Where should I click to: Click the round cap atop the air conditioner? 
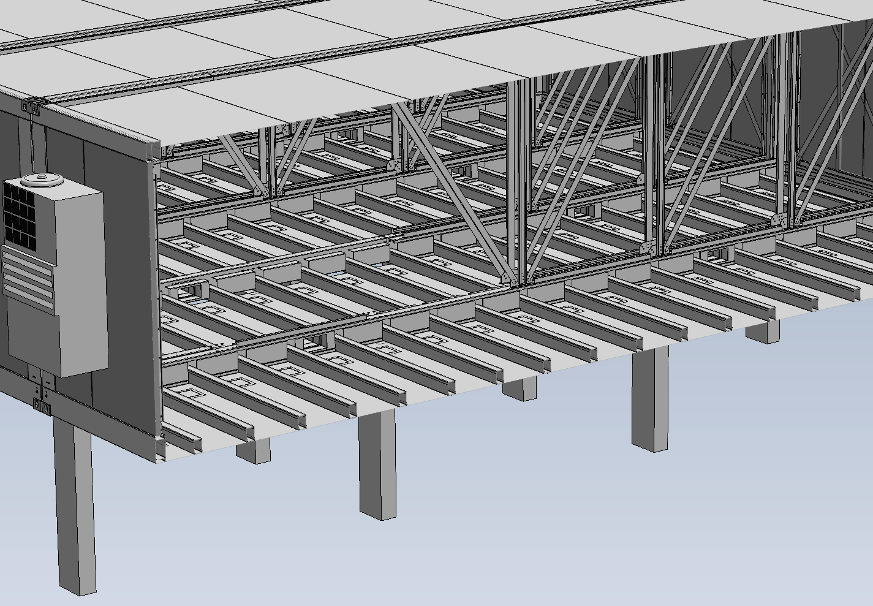point(42,180)
